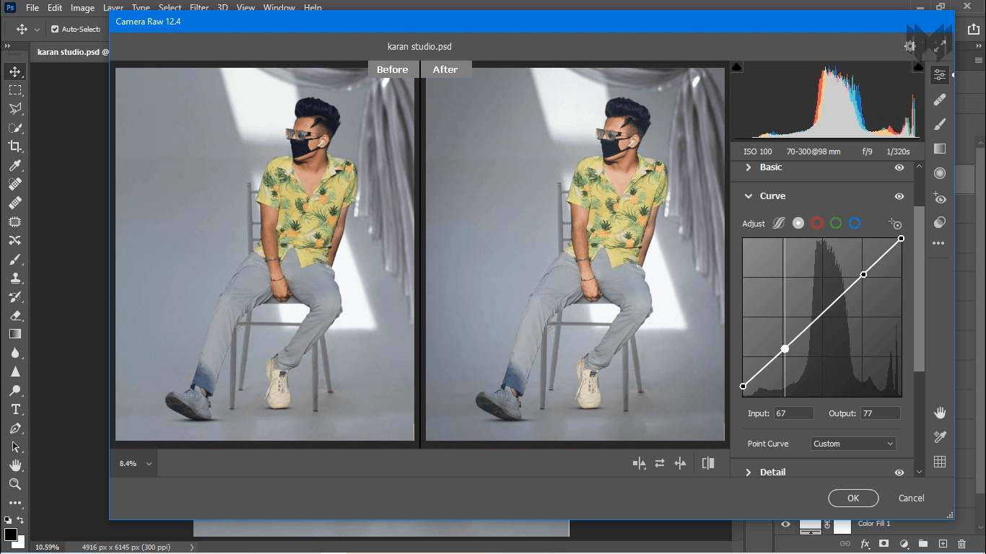
Task: Toggle Basic panel visibility eye
Action: pyautogui.click(x=899, y=167)
